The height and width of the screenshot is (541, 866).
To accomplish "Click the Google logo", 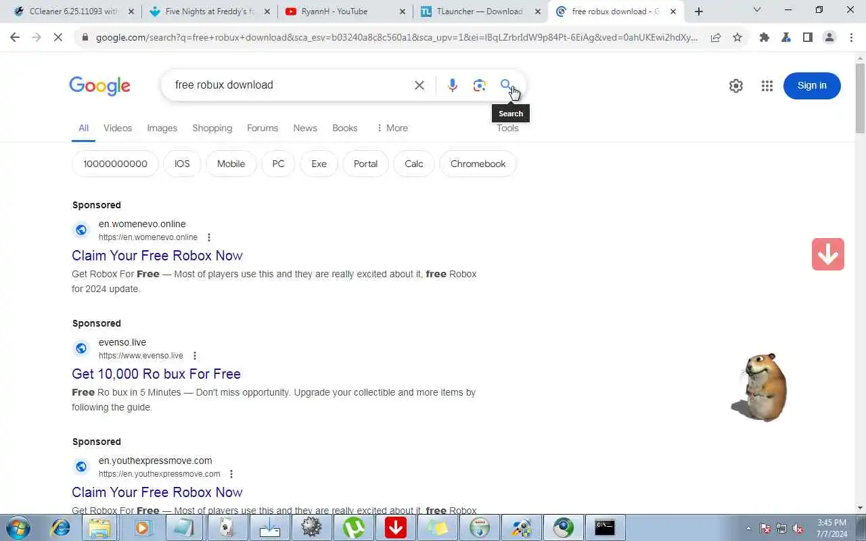I will coord(99,86).
